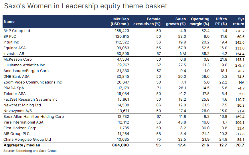Click PRADA SpA market cap value 17,179
The width and height of the screenshot is (249, 155).
coord(123,88)
